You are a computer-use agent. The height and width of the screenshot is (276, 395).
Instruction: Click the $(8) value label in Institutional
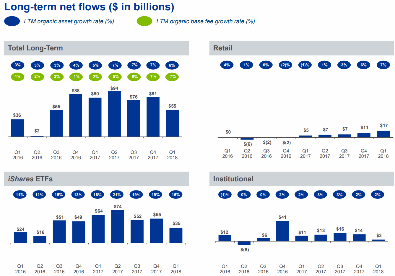(245, 250)
